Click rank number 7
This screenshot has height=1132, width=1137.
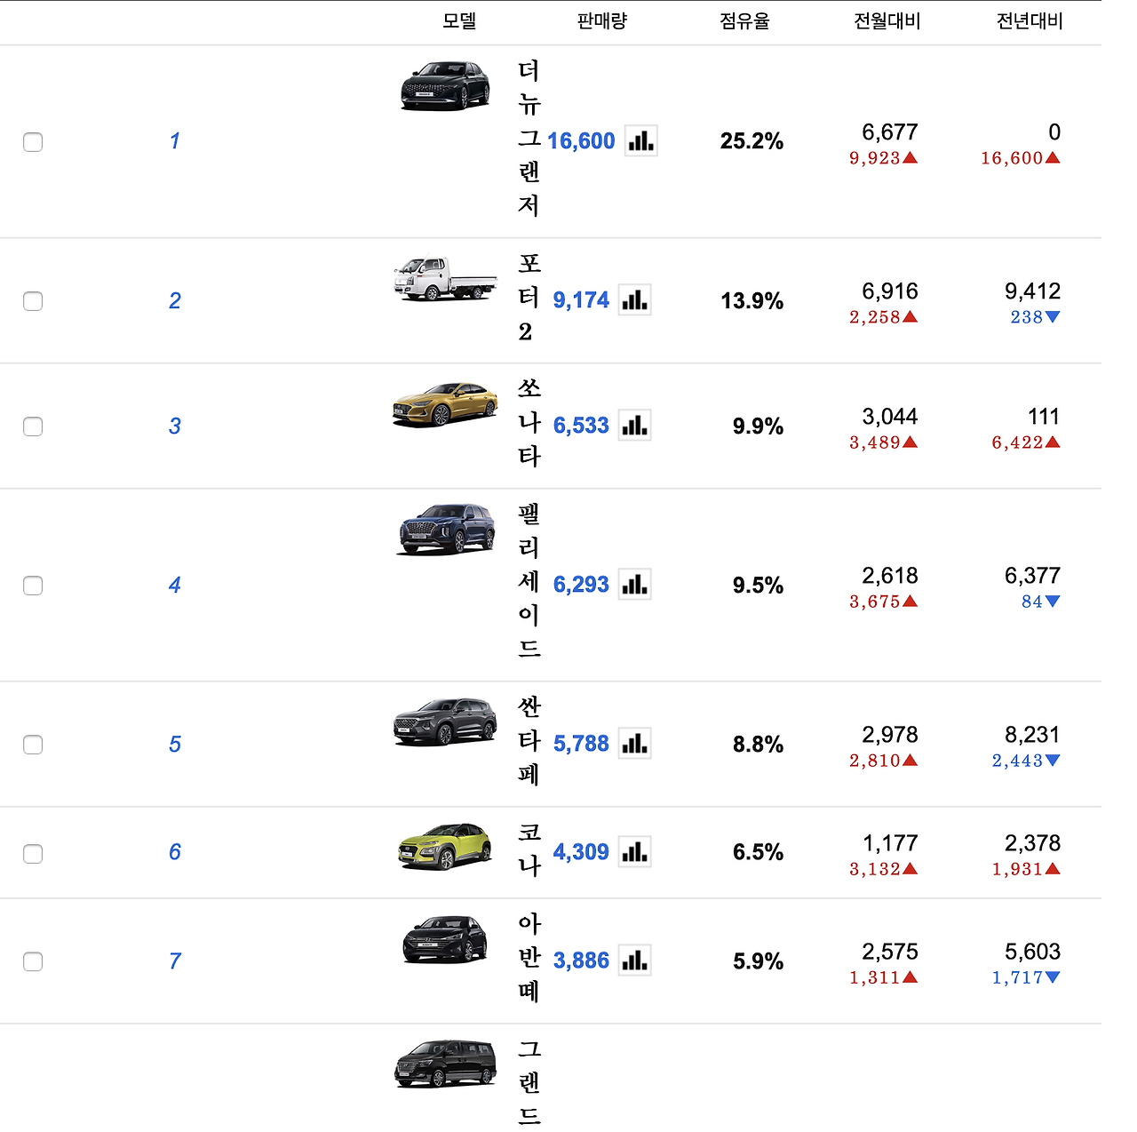(x=174, y=961)
